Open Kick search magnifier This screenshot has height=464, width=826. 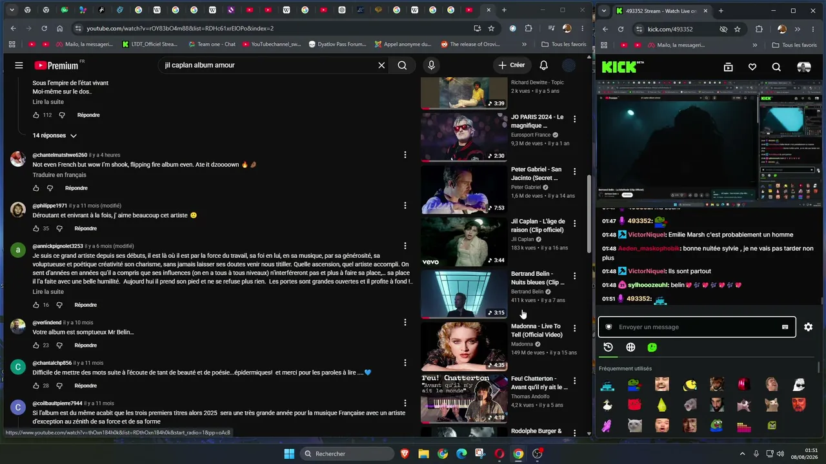pos(776,67)
